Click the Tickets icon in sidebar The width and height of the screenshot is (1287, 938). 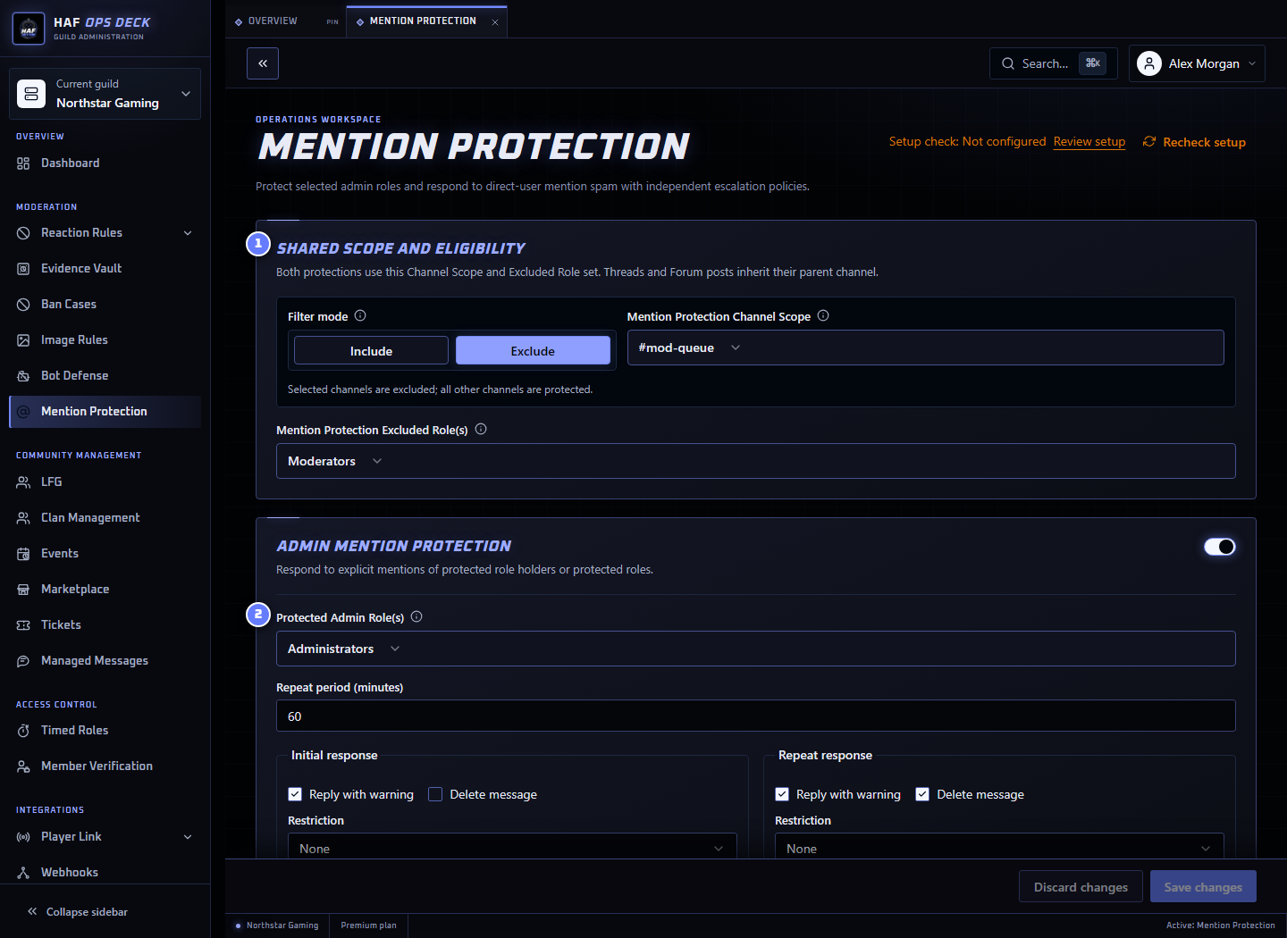point(23,625)
